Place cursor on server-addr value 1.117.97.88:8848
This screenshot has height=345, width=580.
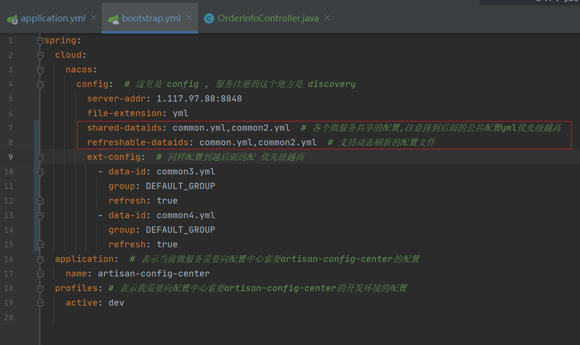click(x=199, y=99)
